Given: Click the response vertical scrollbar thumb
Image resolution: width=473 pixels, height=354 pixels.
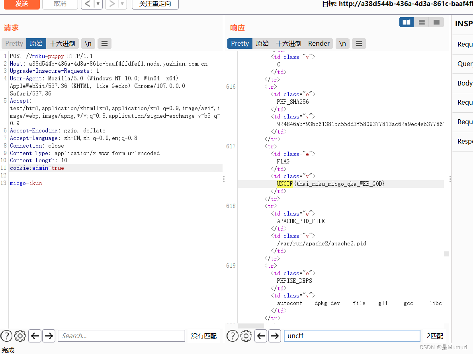Looking at the screenshot, I should point(446,254).
